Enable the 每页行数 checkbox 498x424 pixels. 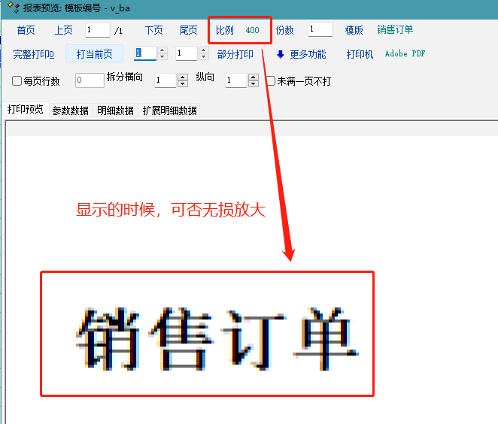click(17, 80)
